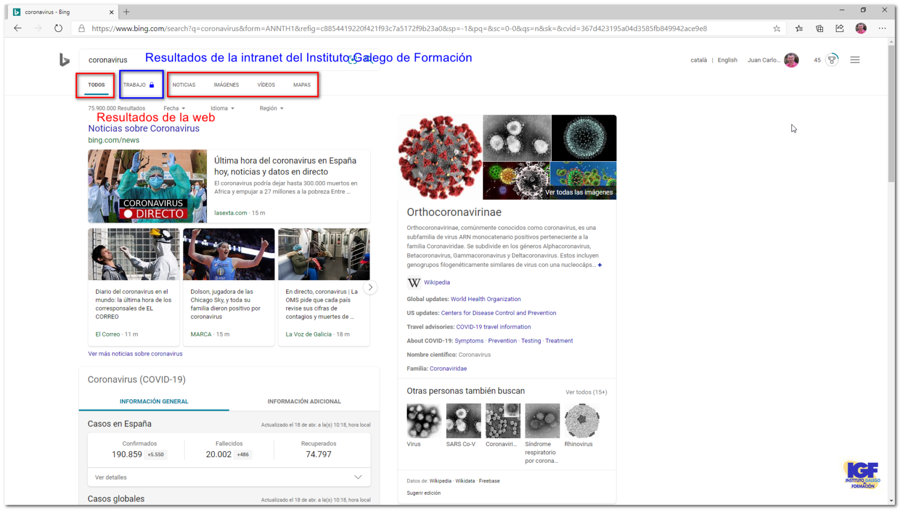Viewport: 900px width, 510px height.
Task: Expand Ver detalles for Spain cases
Action: point(228,477)
